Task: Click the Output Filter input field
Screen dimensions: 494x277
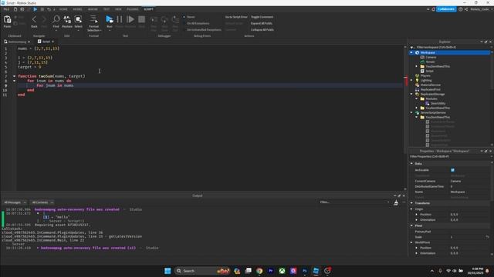Action: (354, 202)
